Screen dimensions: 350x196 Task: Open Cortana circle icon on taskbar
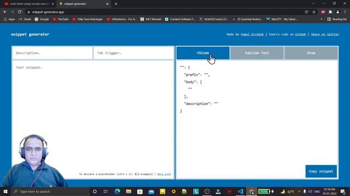point(95,191)
